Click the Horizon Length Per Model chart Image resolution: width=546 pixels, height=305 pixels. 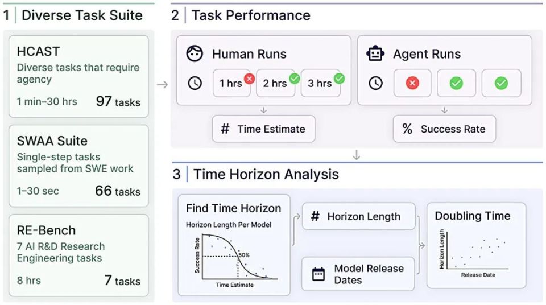233,255
